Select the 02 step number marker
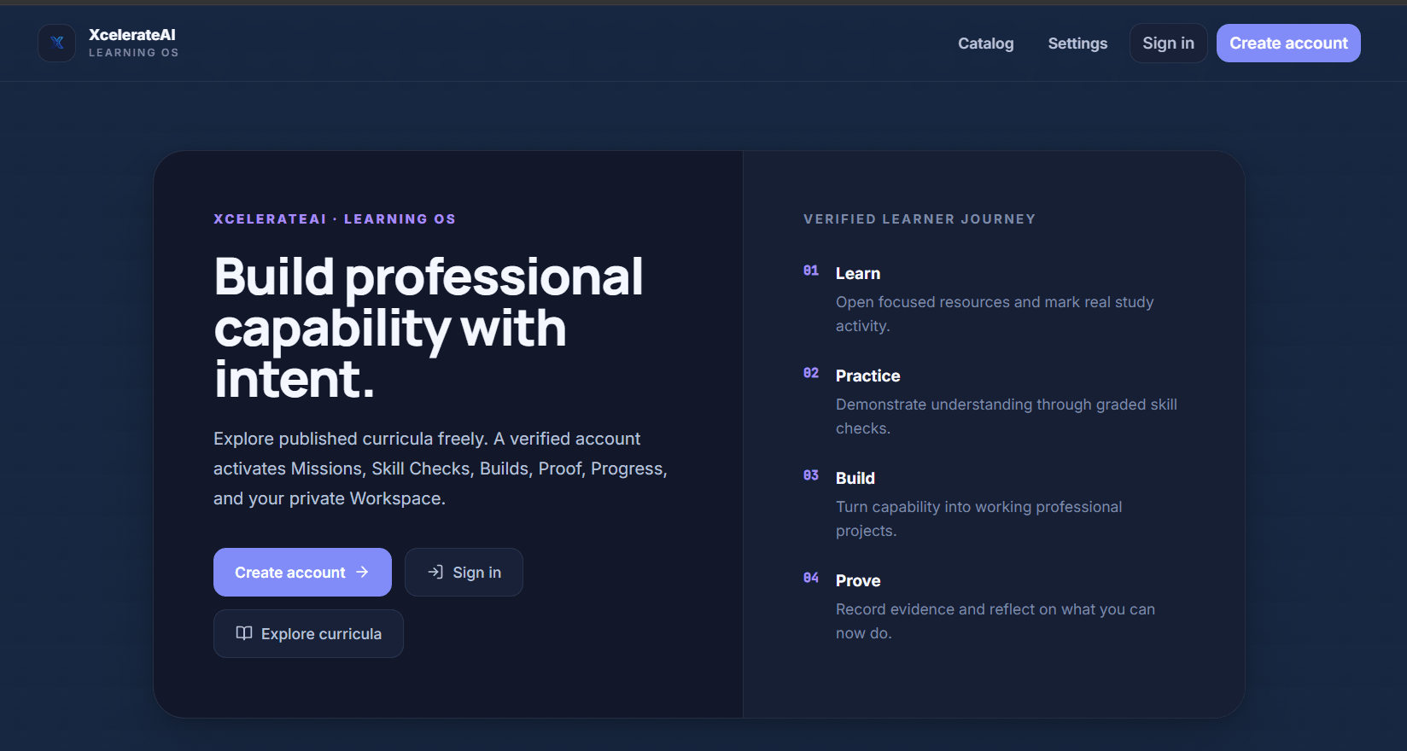 pyautogui.click(x=811, y=373)
